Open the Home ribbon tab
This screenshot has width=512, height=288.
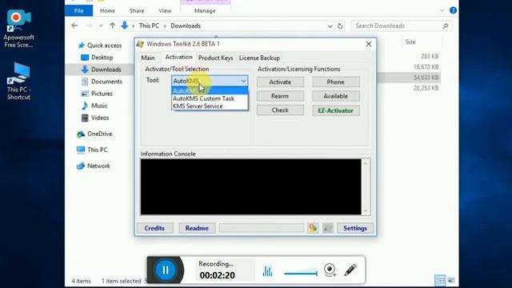pyautogui.click(x=107, y=10)
